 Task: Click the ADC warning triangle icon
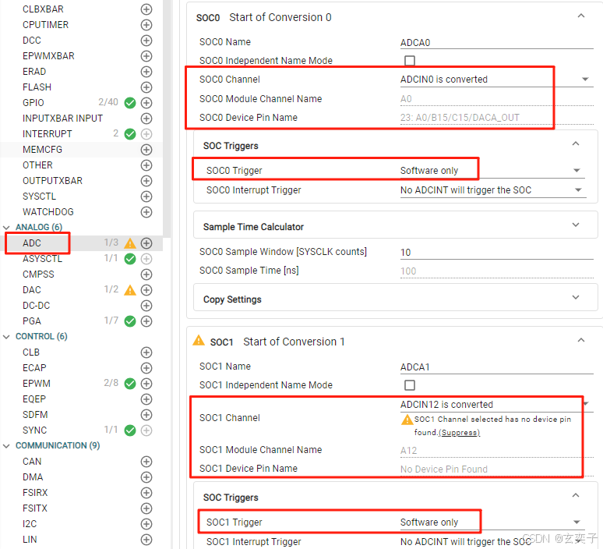tap(130, 243)
